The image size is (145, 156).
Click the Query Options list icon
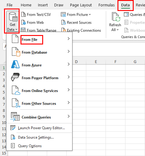pyautogui.click(x=13, y=146)
